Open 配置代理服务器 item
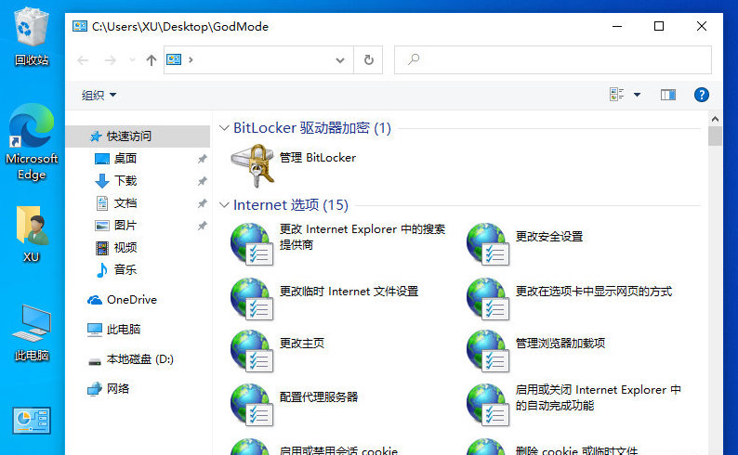The image size is (738, 455). [x=295, y=405]
